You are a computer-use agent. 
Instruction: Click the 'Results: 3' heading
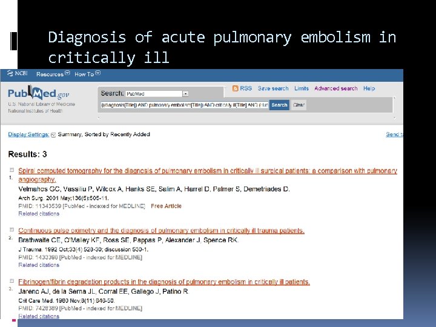tap(27, 154)
